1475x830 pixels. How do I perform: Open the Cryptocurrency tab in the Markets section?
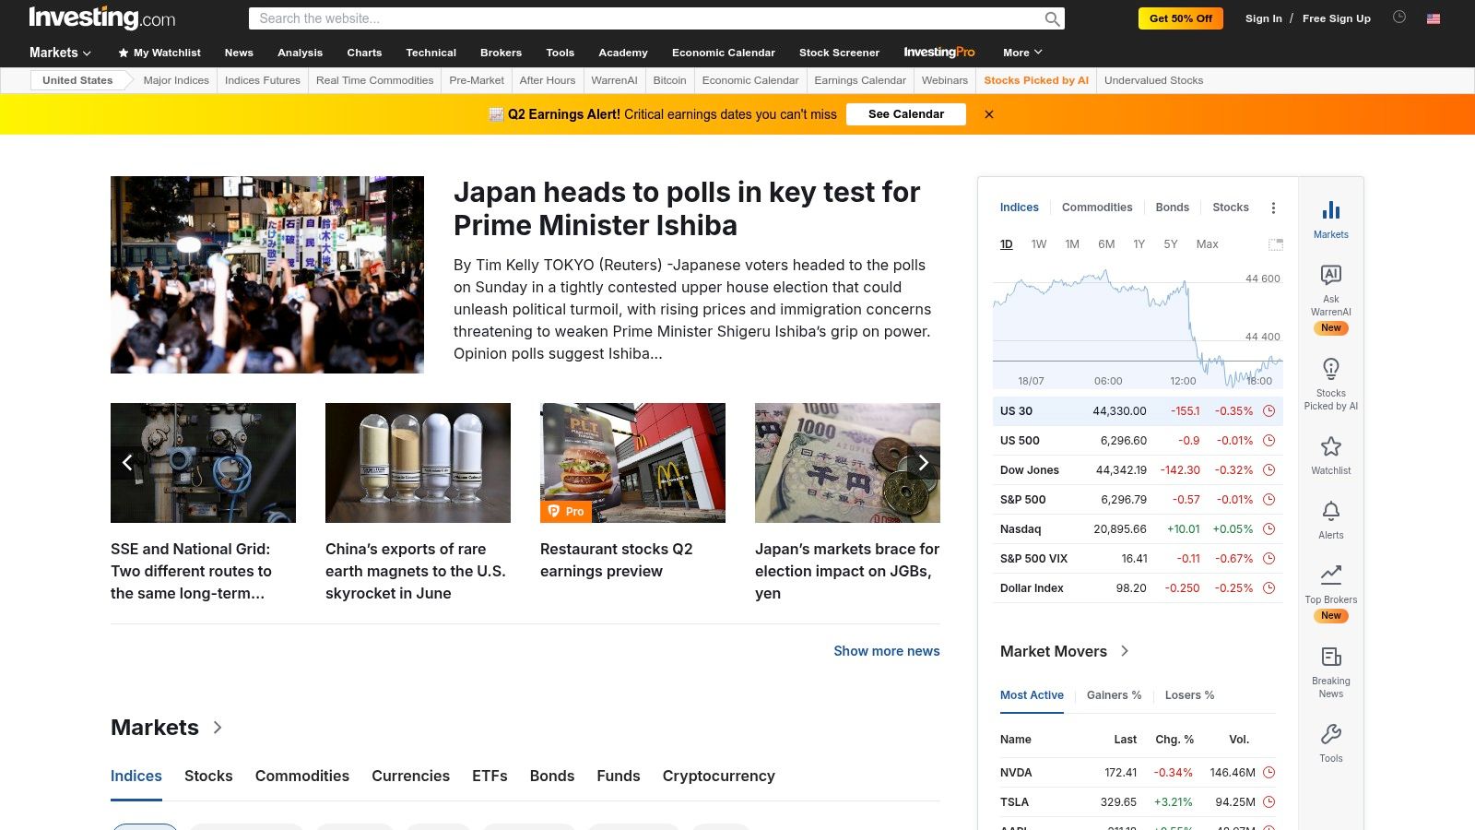[x=718, y=777]
